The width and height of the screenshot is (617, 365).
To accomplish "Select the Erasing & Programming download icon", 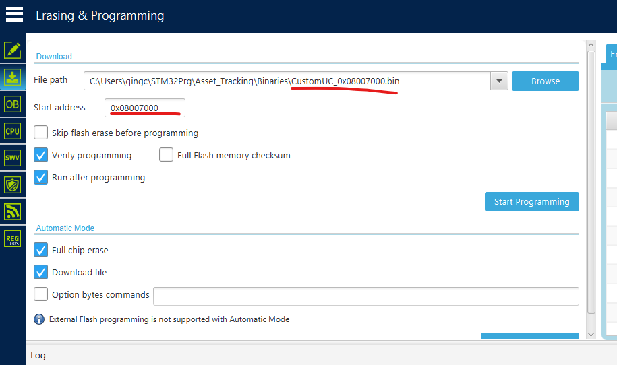I will (13, 77).
